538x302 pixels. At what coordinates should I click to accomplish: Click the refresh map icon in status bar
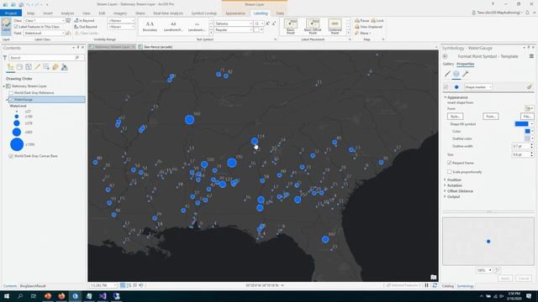click(435, 285)
